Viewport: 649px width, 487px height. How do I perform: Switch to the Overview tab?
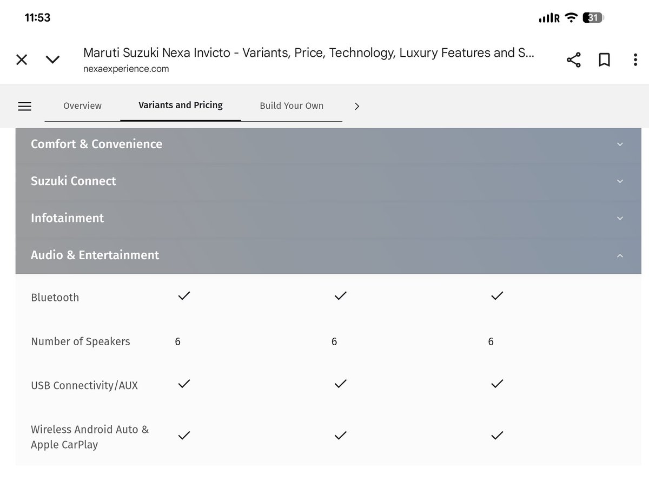[82, 106]
